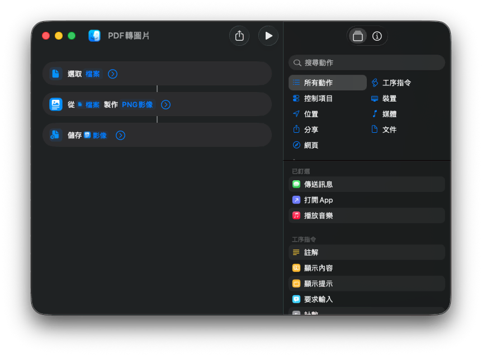The image size is (482, 356).
Task: Open the 網頁 category
Action: [311, 145]
